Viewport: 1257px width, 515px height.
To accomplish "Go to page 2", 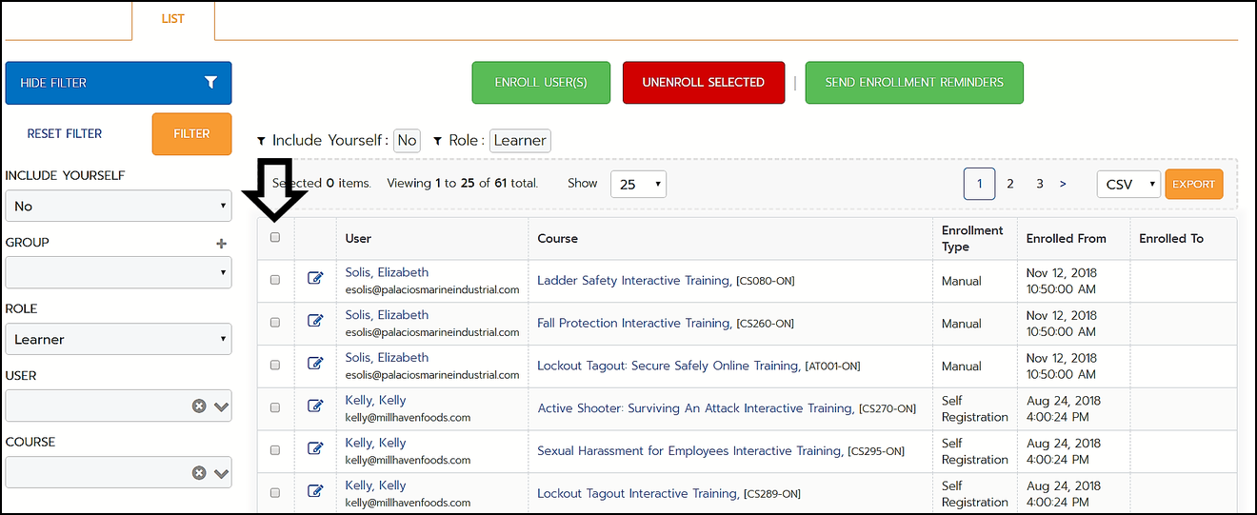I will pyautogui.click(x=1010, y=184).
